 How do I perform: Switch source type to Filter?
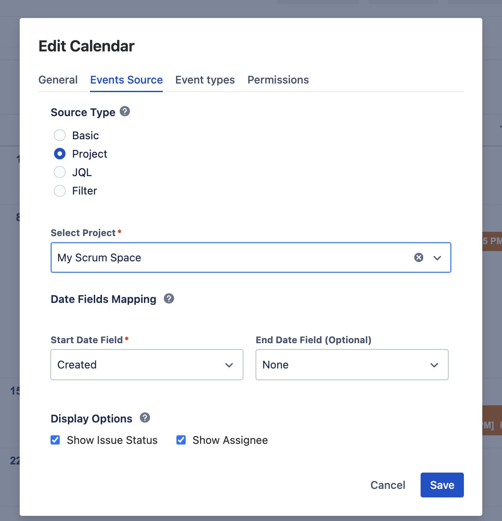click(60, 191)
